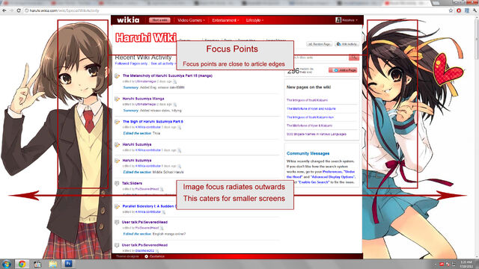Click the browser forward arrow
479x269 pixels.
12,10
